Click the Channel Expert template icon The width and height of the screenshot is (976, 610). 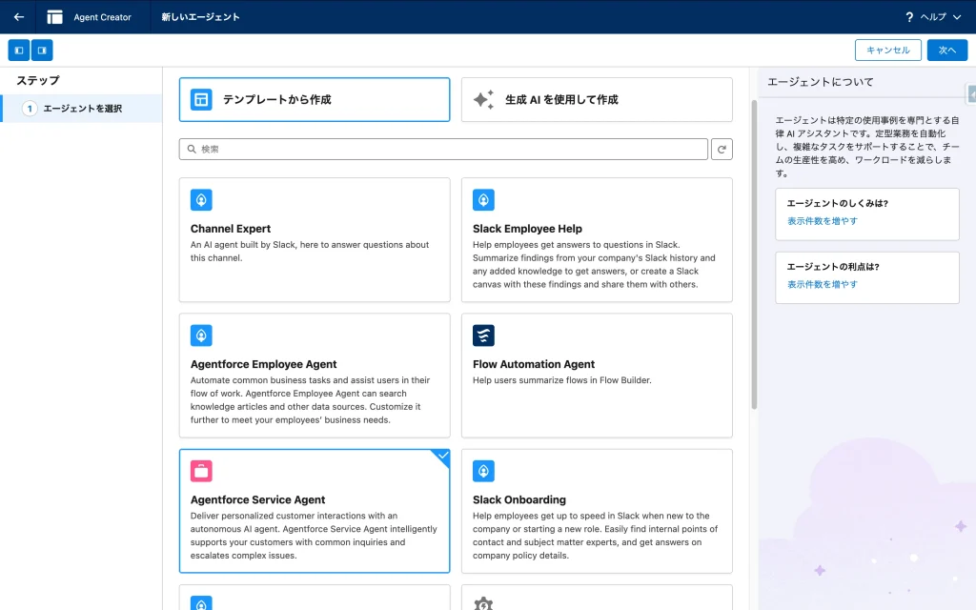201,200
